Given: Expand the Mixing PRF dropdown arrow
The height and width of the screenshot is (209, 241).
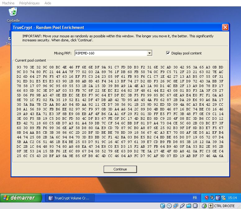Looking at the screenshot, I should click(x=149, y=53).
